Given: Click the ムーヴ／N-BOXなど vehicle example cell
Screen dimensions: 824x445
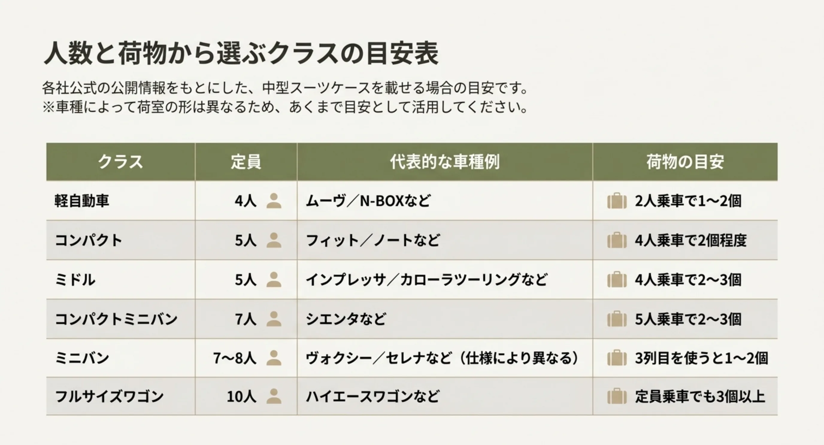Looking at the screenshot, I should [x=445, y=201].
